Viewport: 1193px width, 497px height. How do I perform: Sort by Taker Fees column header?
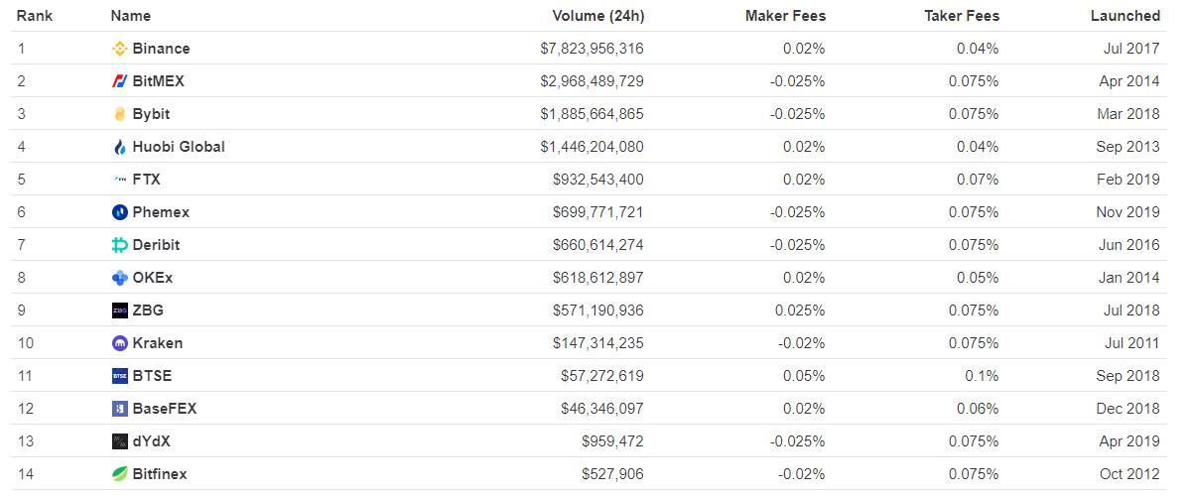pos(961,16)
